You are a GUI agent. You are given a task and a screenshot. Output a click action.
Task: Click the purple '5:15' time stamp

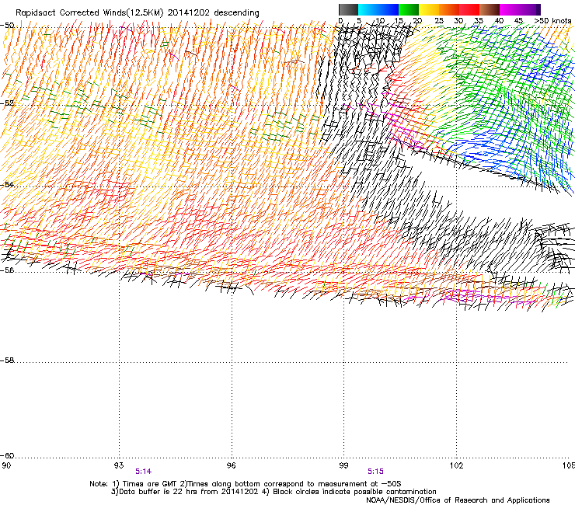375,472
